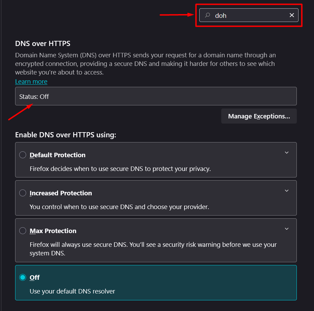Screen dimensions: 314x311
Task: Click the 'Default Protection' label text
Action: pyautogui.click(x=58, y=155)
